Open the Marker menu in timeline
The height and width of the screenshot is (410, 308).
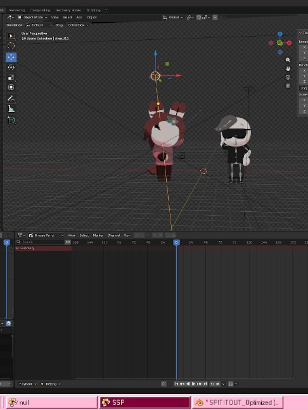click(98, 235)
